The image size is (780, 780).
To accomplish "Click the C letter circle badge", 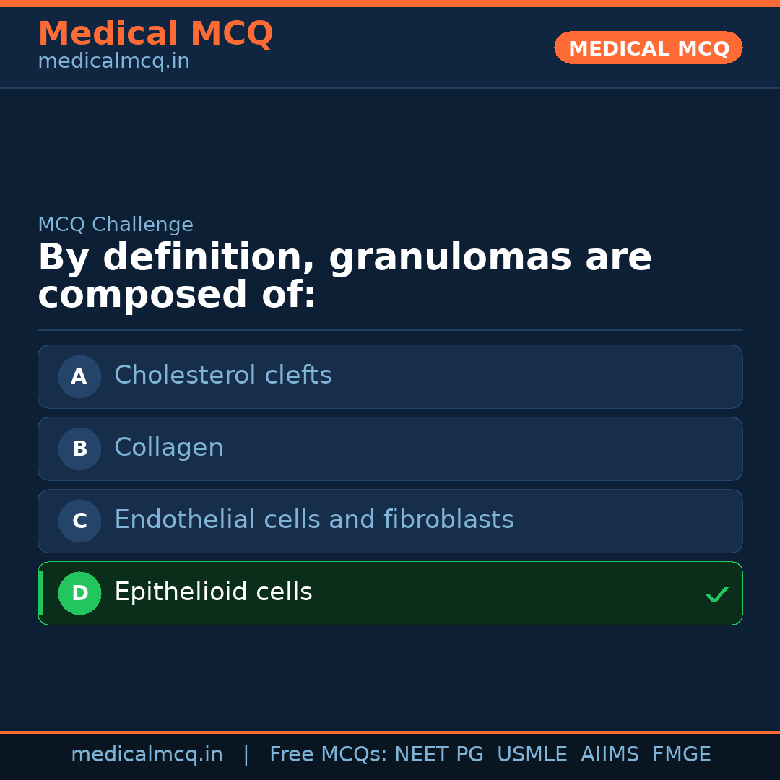I will 79,521.
